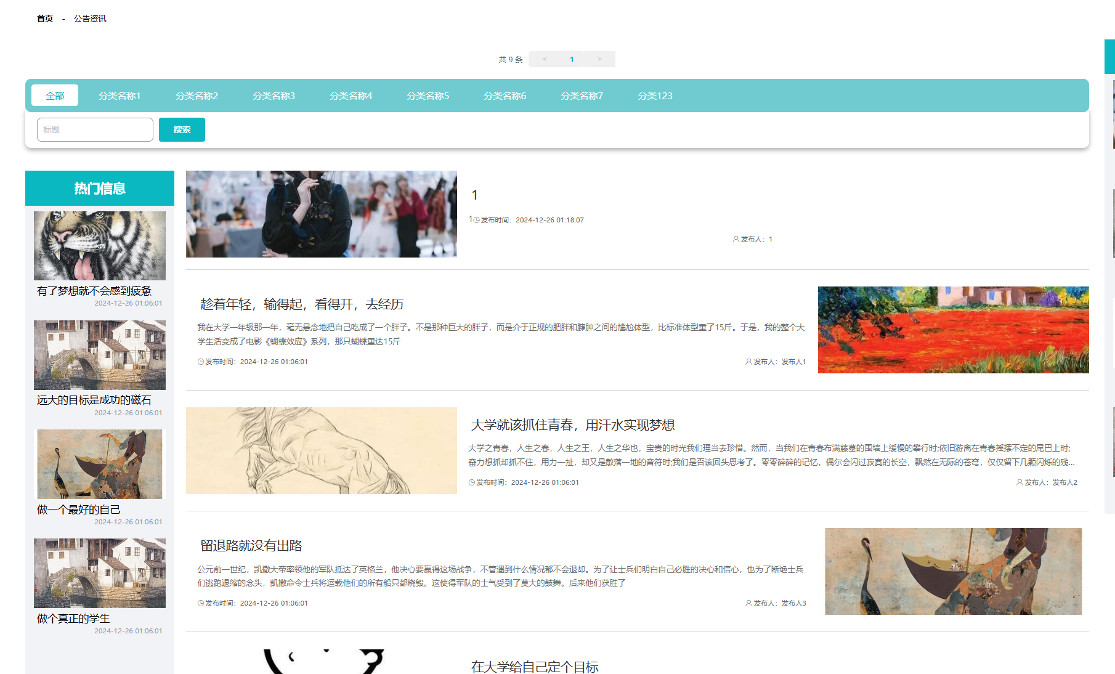Click the red poppy field painting thumbnail
This screenshot has height=674, width=1115.
tap(953, 330)
